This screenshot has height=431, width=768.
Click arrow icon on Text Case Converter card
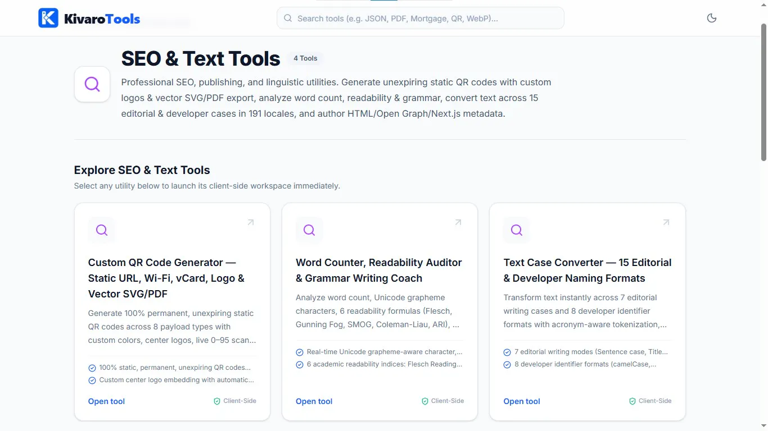pyautogui.click(x=666, y=222)
